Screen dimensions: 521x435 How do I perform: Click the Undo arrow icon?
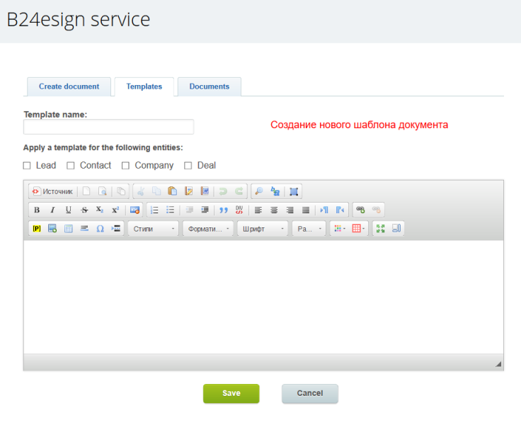tap(223, 191)
